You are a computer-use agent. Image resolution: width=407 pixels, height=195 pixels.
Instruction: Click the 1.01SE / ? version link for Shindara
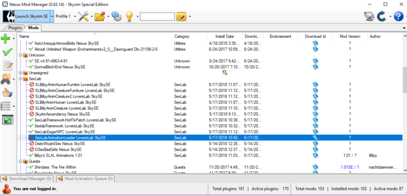click(x=350, y=167)
